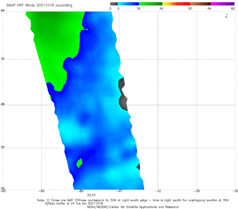This screenshot has width=238, height=209.
Task: Click the title 'SMAP NRT Winds 20211018 ascending'
Action: tap(39, 5)
